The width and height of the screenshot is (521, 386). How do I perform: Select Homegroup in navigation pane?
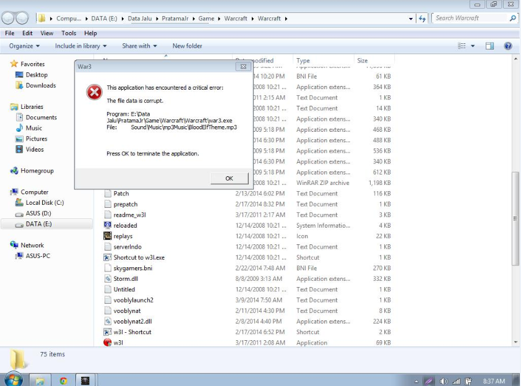click(37, 170)
